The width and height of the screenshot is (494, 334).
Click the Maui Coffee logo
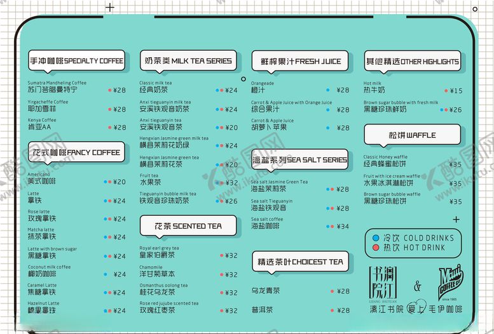pyautogui.click(x=451, y=283)
